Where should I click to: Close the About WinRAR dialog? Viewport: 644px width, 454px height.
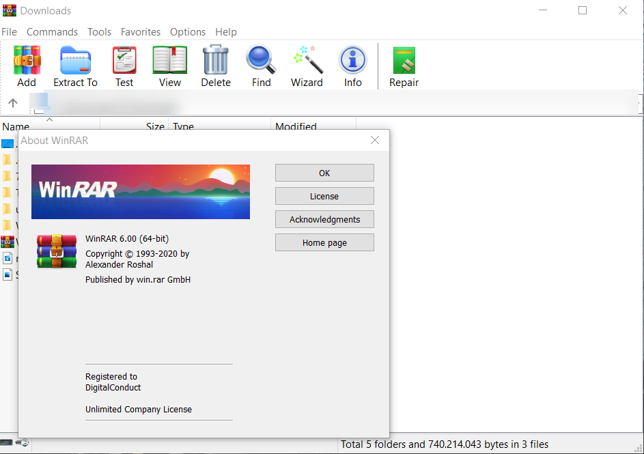pyautogui.click(x=374, y=141)
